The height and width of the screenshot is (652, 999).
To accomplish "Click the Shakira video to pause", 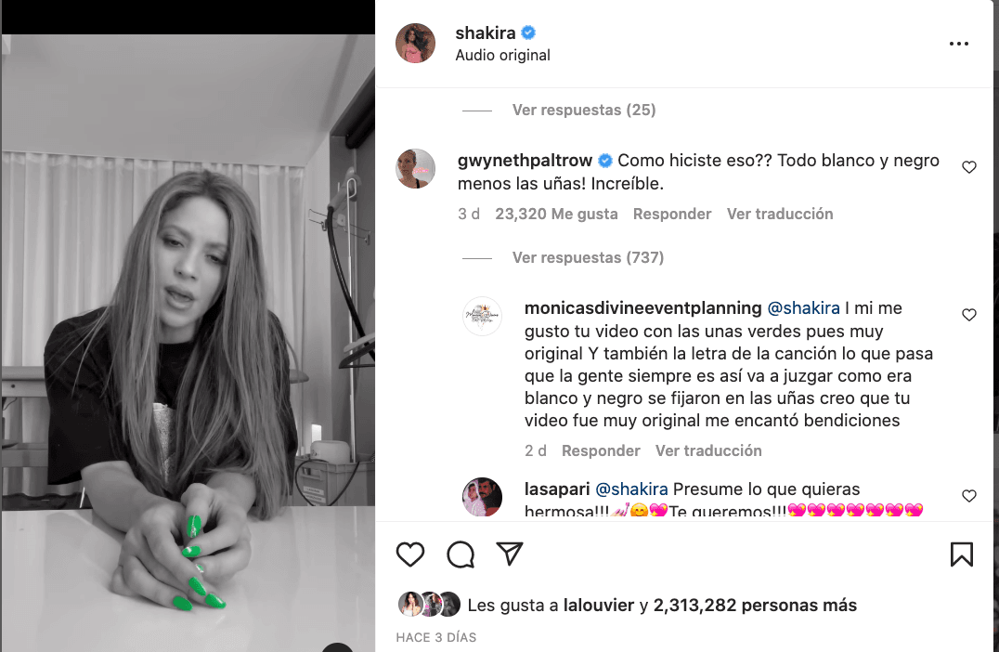I will pos(188,343).
